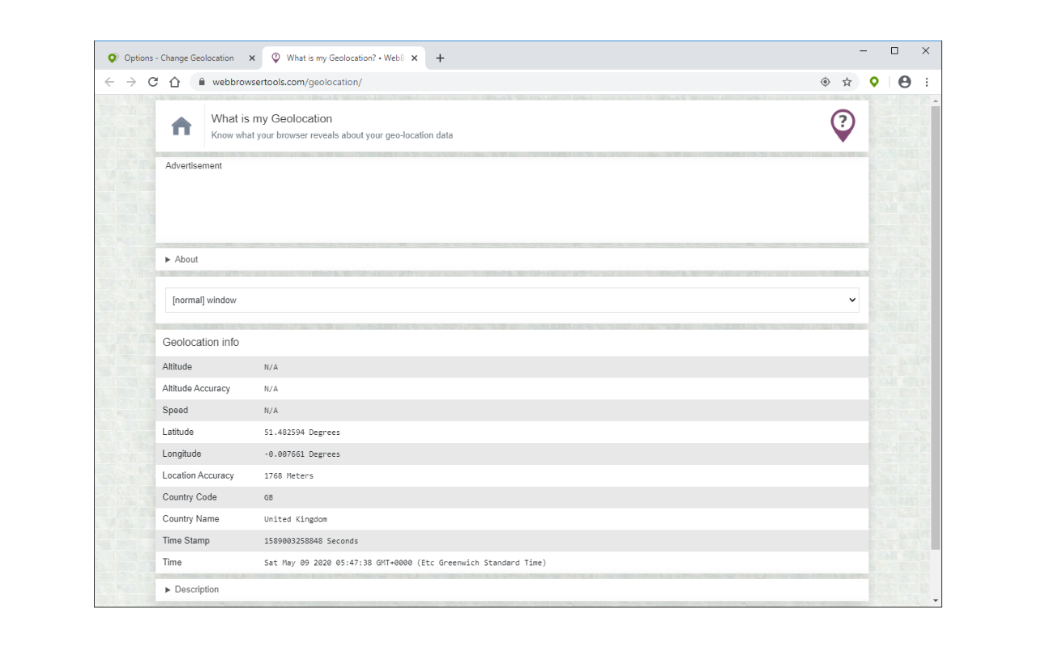
Task: Click the green location pin extension icon
Action: [x=874, y=82]
